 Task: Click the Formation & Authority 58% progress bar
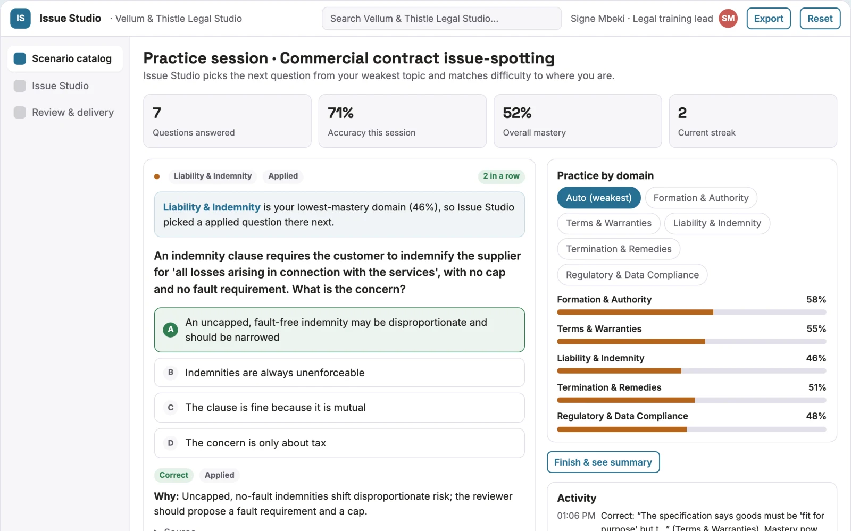691,313
